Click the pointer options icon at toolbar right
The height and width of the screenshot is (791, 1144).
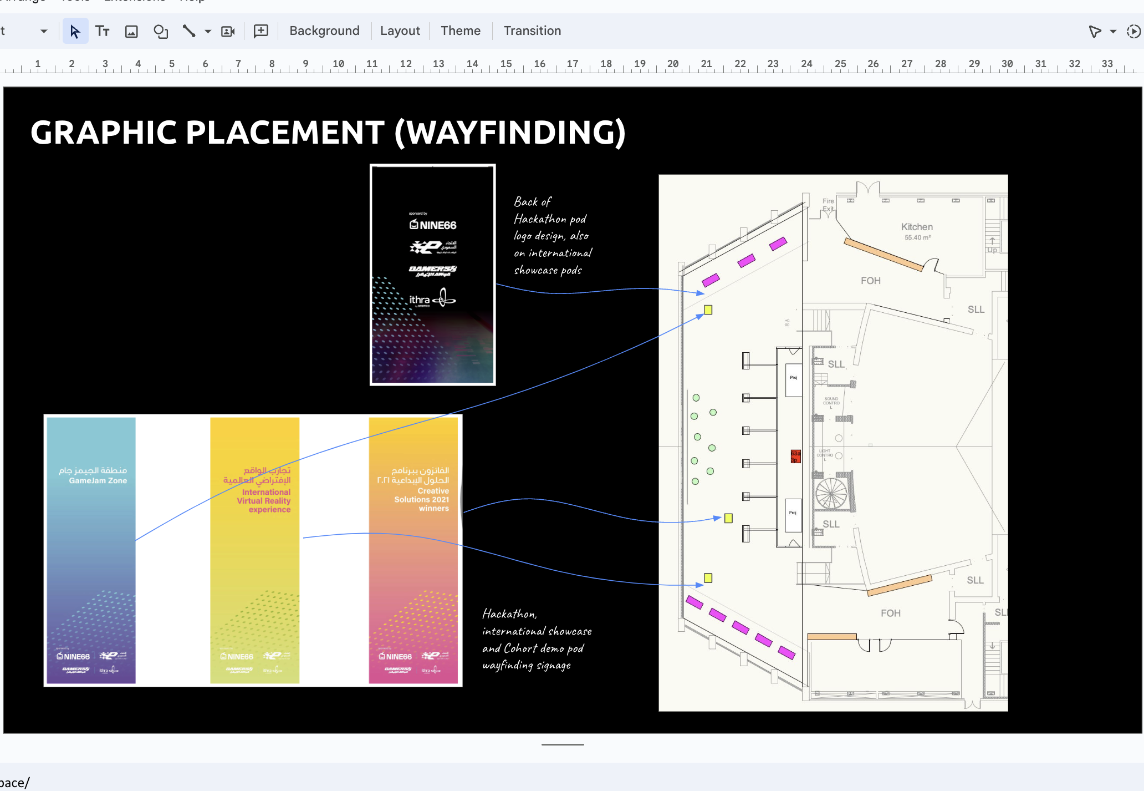[1094, 31]
